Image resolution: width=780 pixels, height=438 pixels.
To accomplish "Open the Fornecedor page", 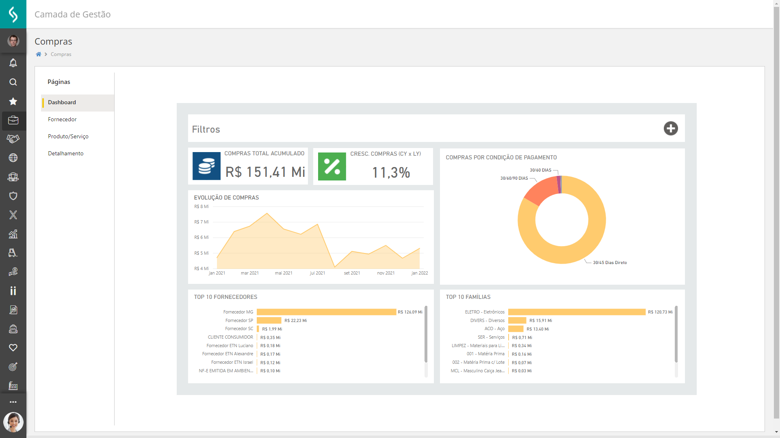I will (x=62, y=120).
